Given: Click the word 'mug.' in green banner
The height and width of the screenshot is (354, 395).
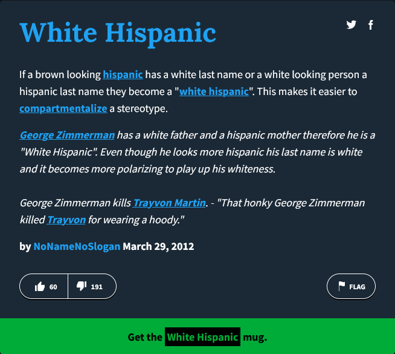Looking at the screenshot, I should pos(255,337).
